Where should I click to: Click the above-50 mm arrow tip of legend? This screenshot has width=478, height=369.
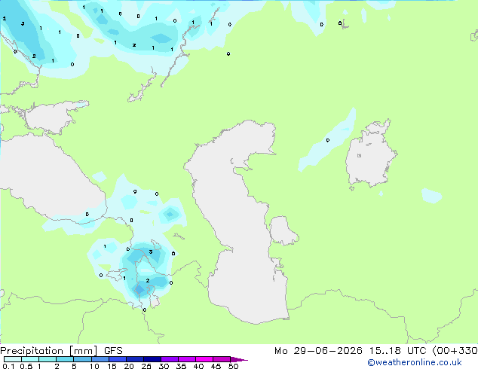point(239,359)
